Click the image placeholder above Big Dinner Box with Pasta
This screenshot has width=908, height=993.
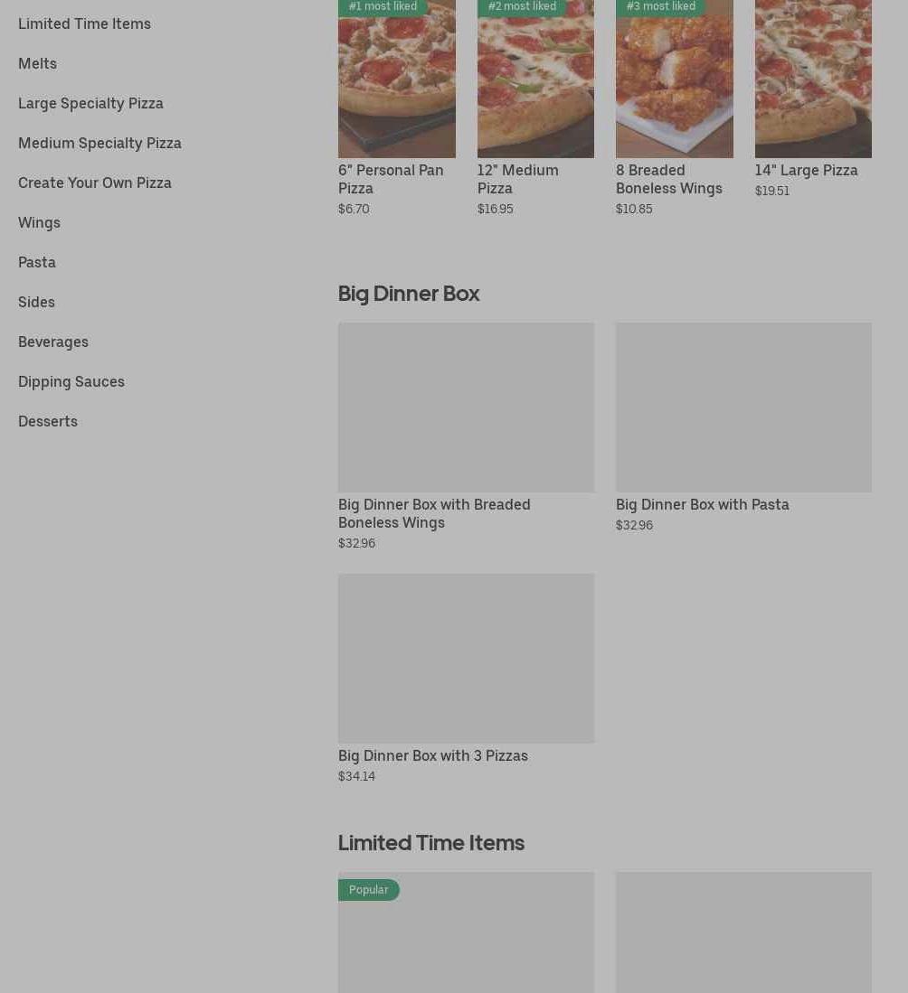pos(743,408)
